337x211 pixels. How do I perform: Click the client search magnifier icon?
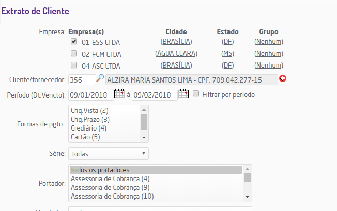coord(100,78)
